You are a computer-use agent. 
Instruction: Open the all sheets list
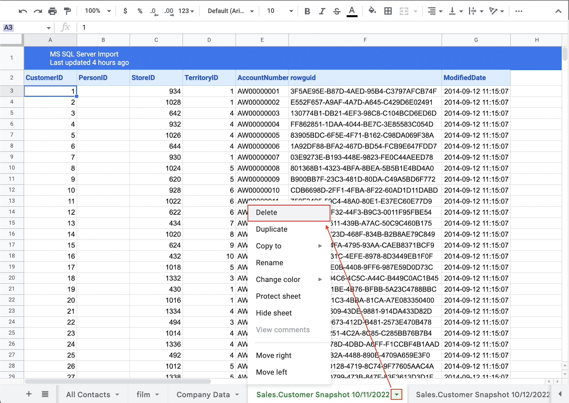(x=45, y=394)
